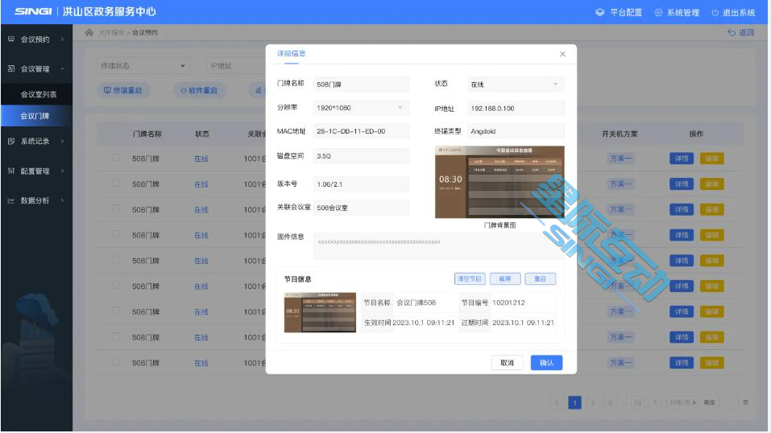This screenshot has width=771, height=433.
Task: Click the 退出系统 power icon
Action: tap(715, 13)
